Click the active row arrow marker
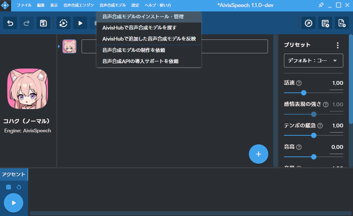The image size is (353, 216). point(59,46)
